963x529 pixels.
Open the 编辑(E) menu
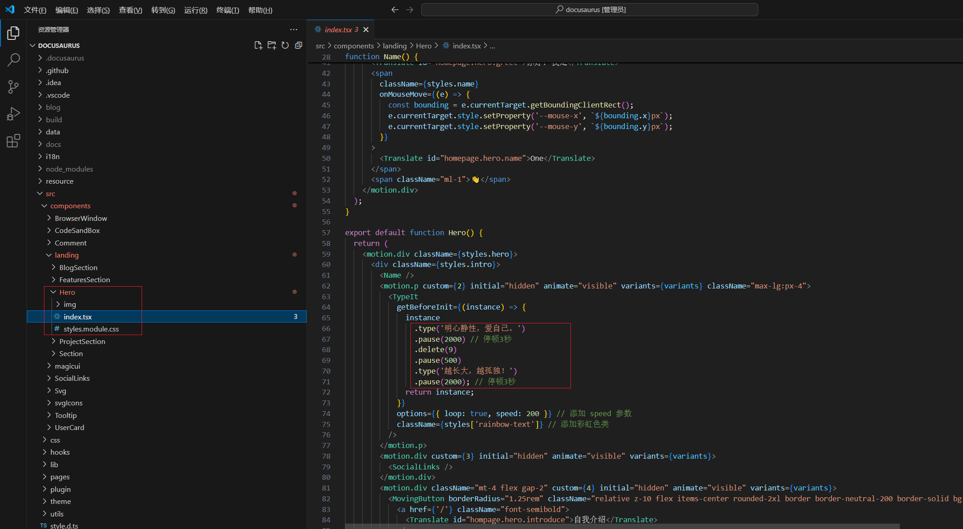pos(66,10)
